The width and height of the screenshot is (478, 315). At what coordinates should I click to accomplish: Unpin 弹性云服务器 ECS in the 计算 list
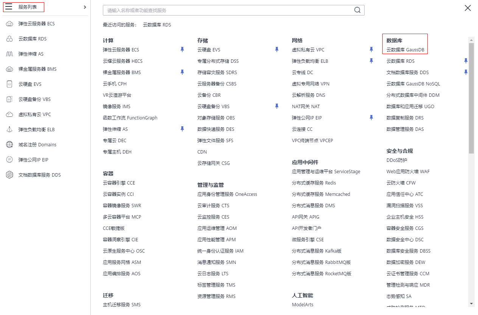(x=182, y=50)
